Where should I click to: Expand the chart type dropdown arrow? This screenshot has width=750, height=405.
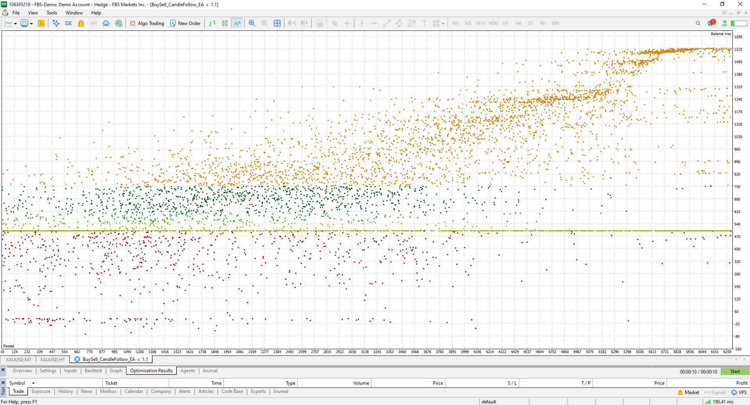pos(15,24)
